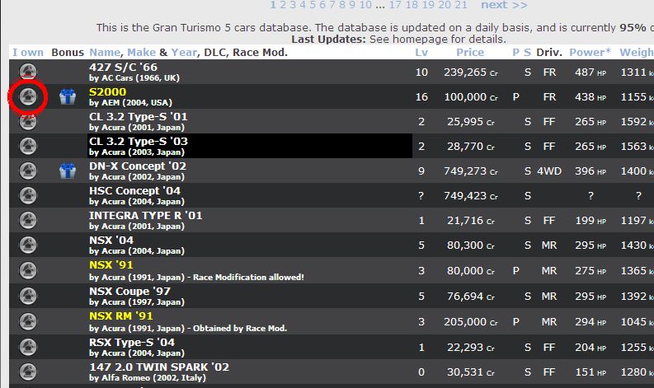Image resolution: width=654 pixels, height=388 pixels.
Task: Jump to page 21 of results
Action: point(461,5)
